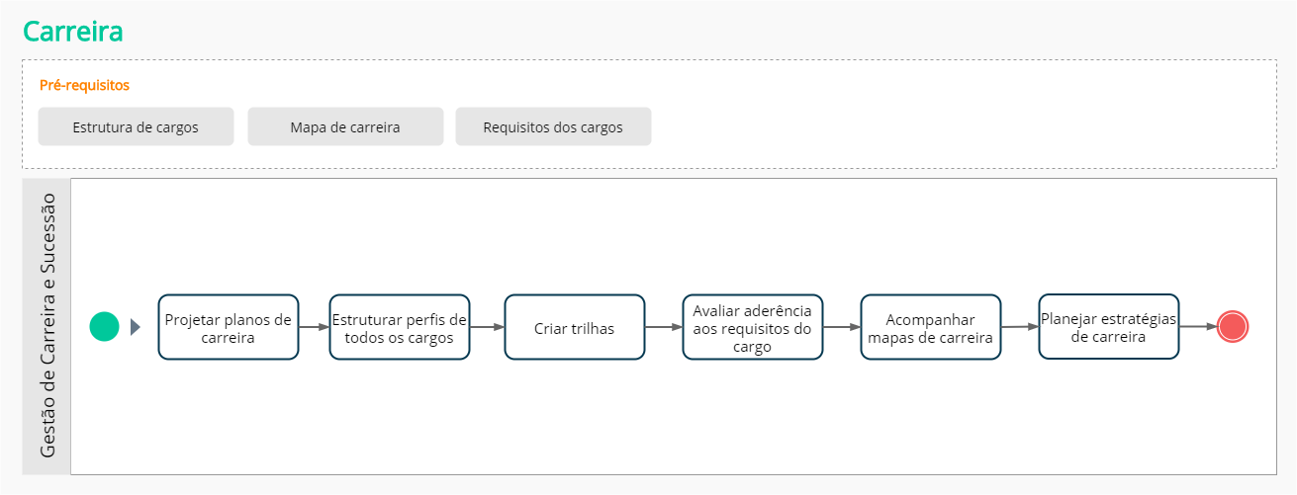
Task: Click the Carreira page title
Action: [73, 32]
